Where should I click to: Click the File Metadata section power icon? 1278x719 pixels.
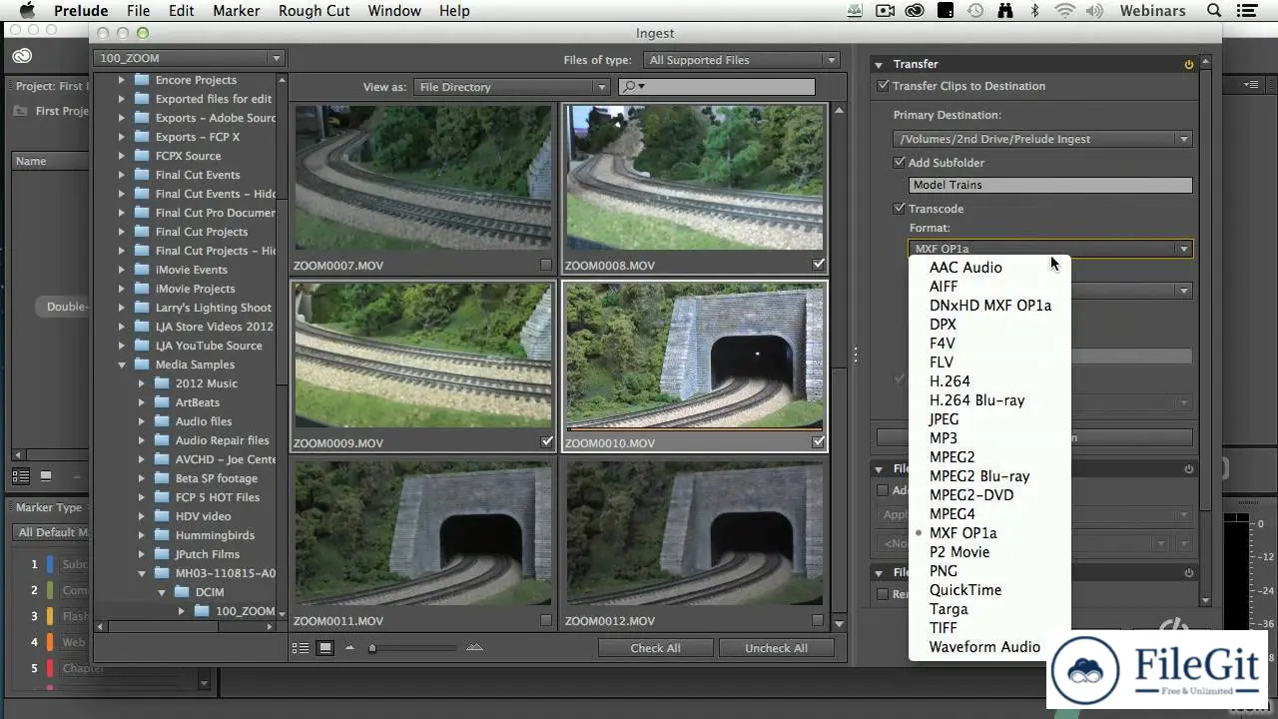(x=1188, y=468)
